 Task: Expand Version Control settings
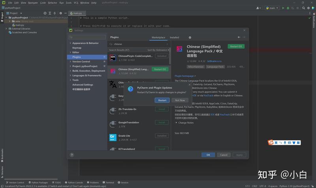coord(70,62)
